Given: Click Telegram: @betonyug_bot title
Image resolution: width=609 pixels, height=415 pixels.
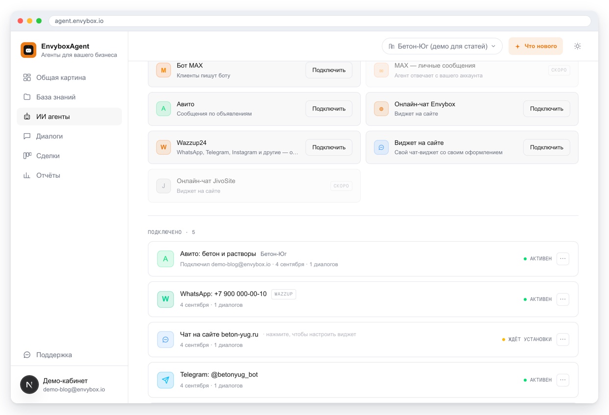Looking at the screenshot, I should pos(219,375).
